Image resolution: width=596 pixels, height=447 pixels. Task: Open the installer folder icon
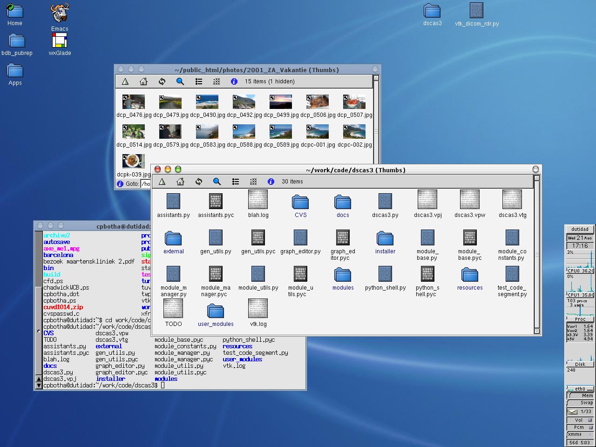pyautogui.click(x=385, y=238)
